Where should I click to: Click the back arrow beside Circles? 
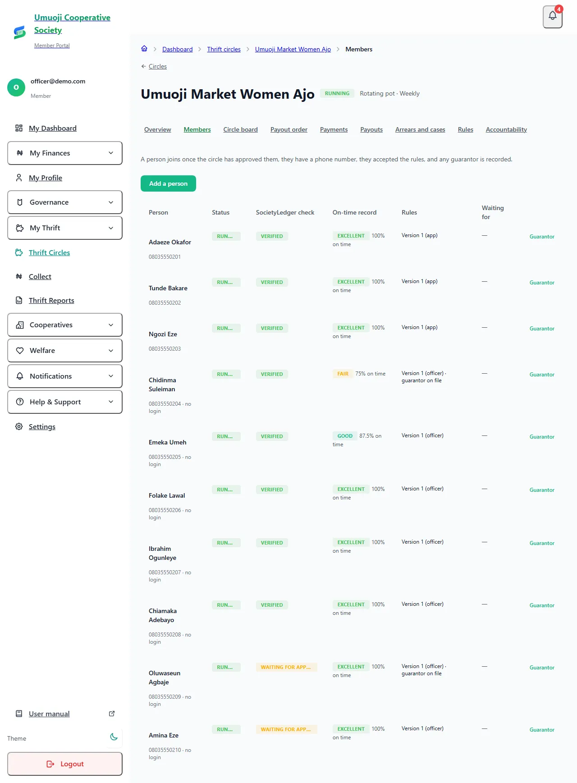tap(144, 66)
